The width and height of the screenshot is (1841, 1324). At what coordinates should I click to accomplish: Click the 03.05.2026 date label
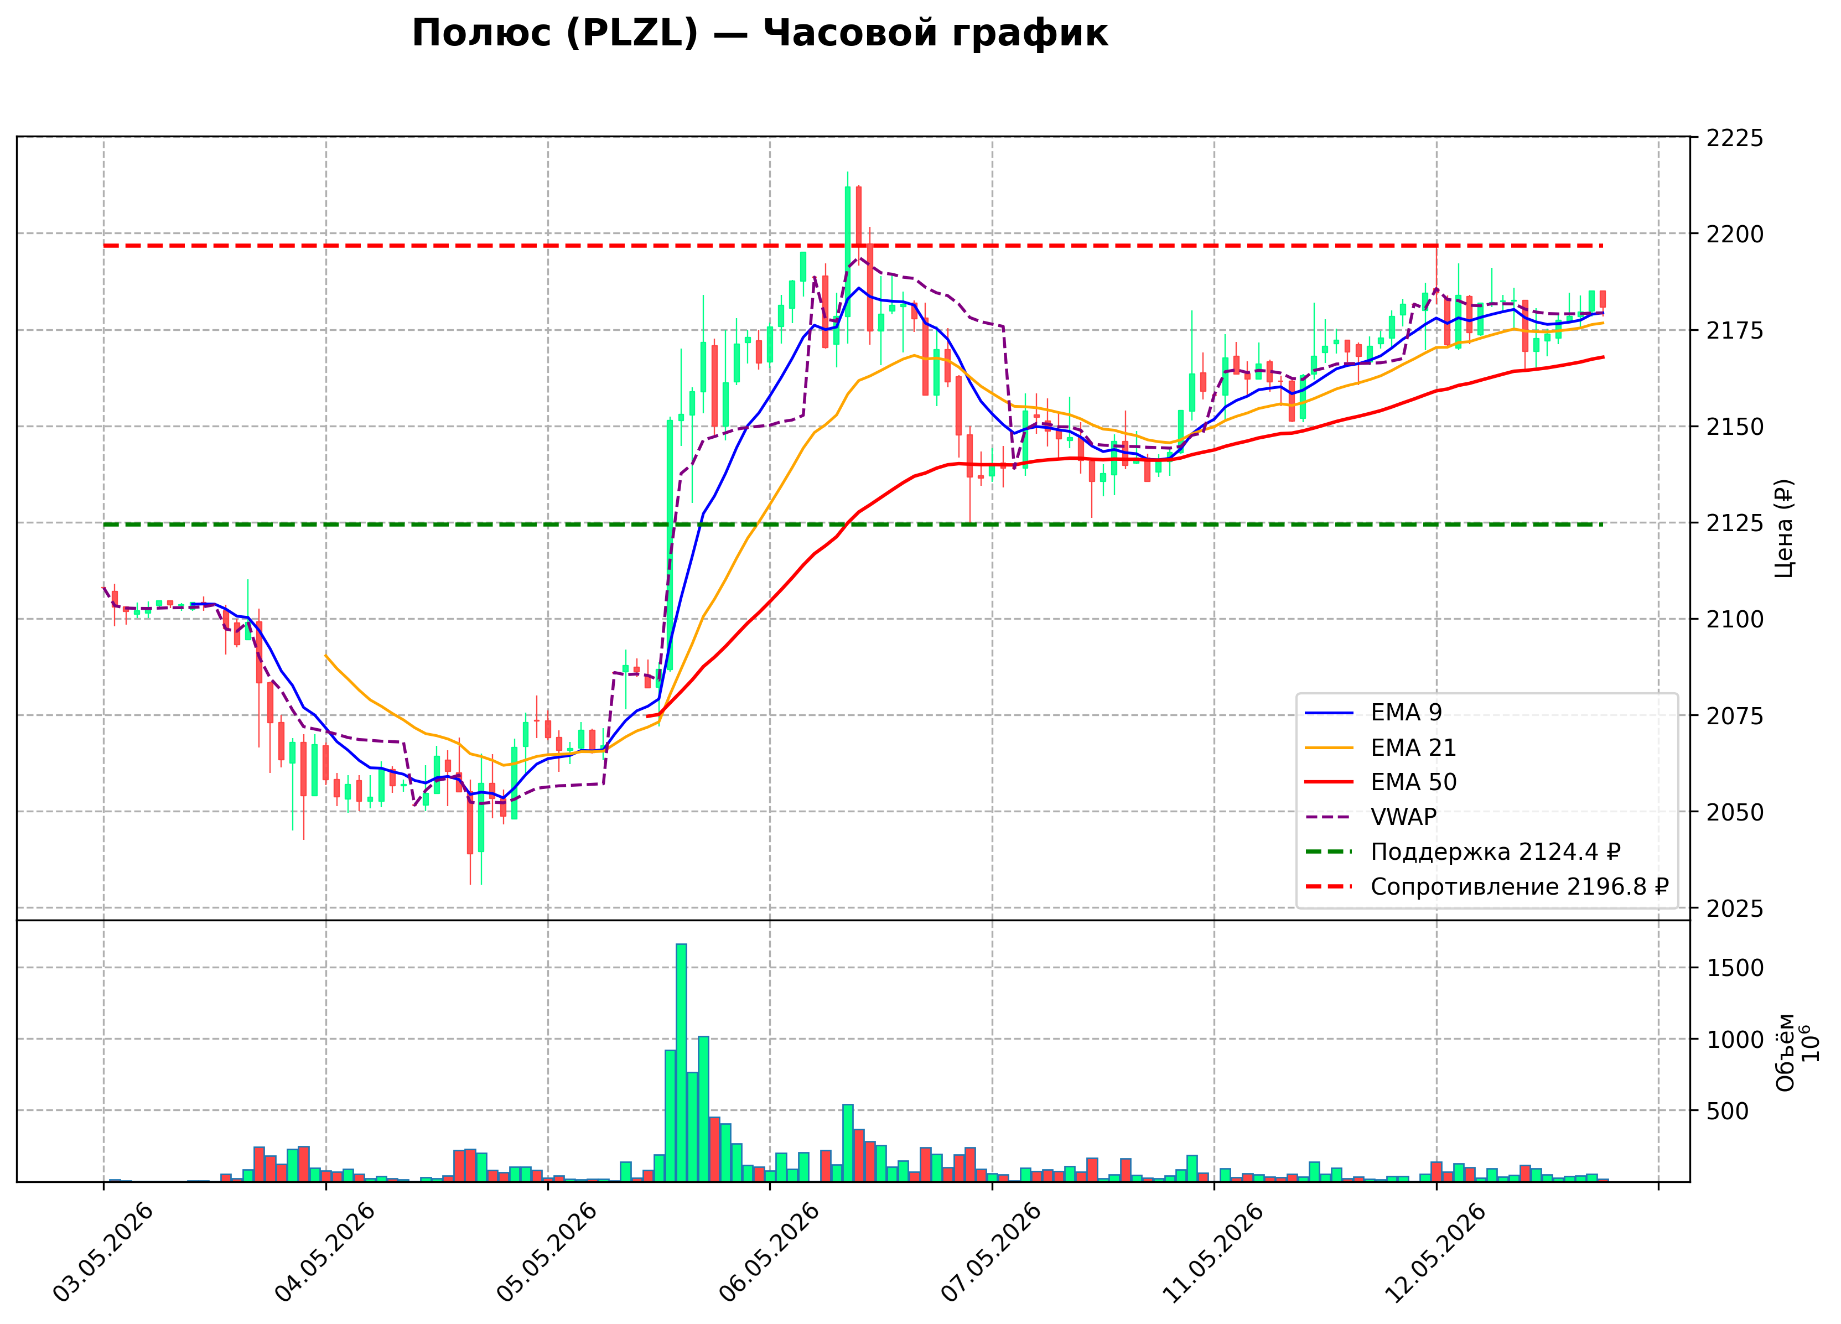(103, 1254)
